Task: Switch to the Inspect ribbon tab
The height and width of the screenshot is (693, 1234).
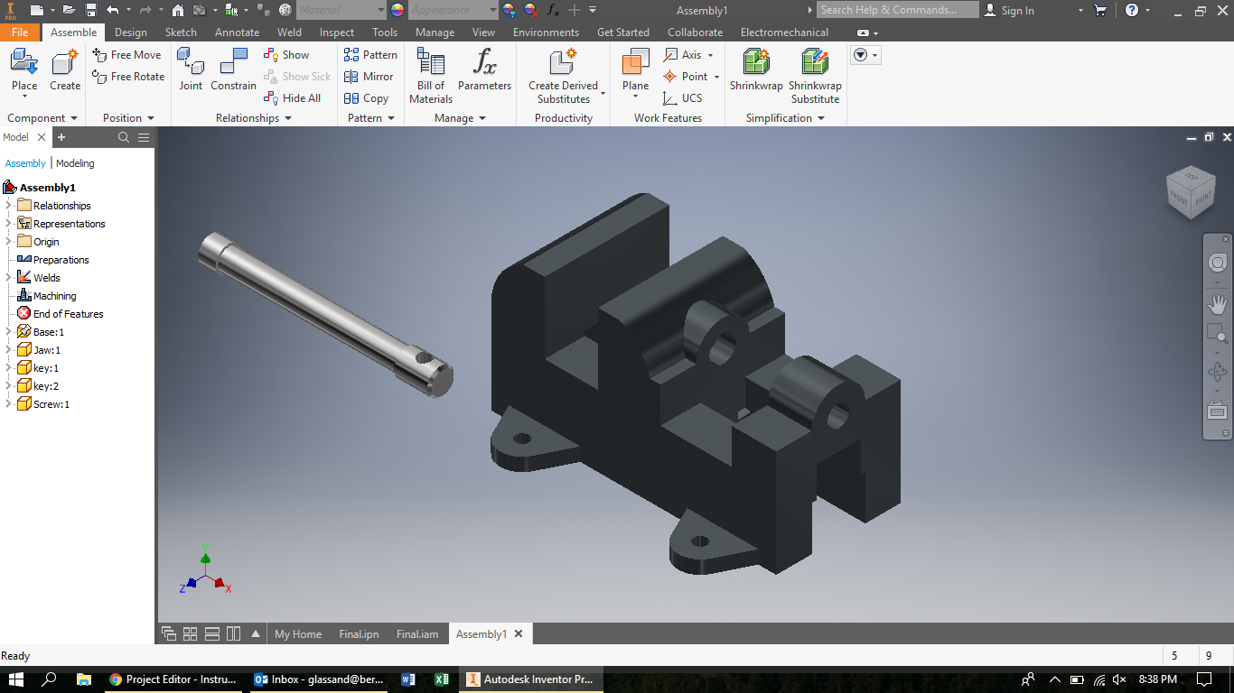Action: (x=337, y=32)
